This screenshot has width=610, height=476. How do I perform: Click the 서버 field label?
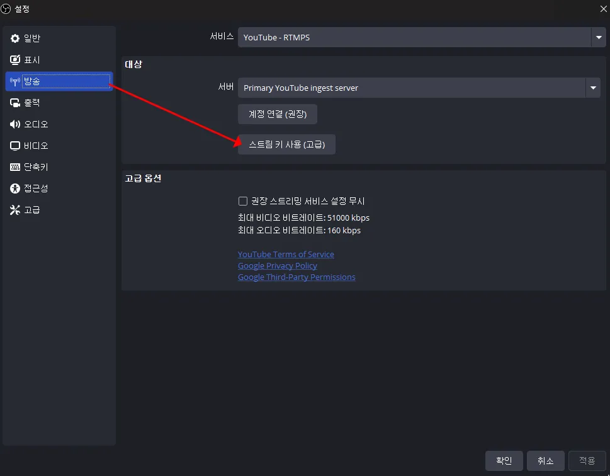225,87
